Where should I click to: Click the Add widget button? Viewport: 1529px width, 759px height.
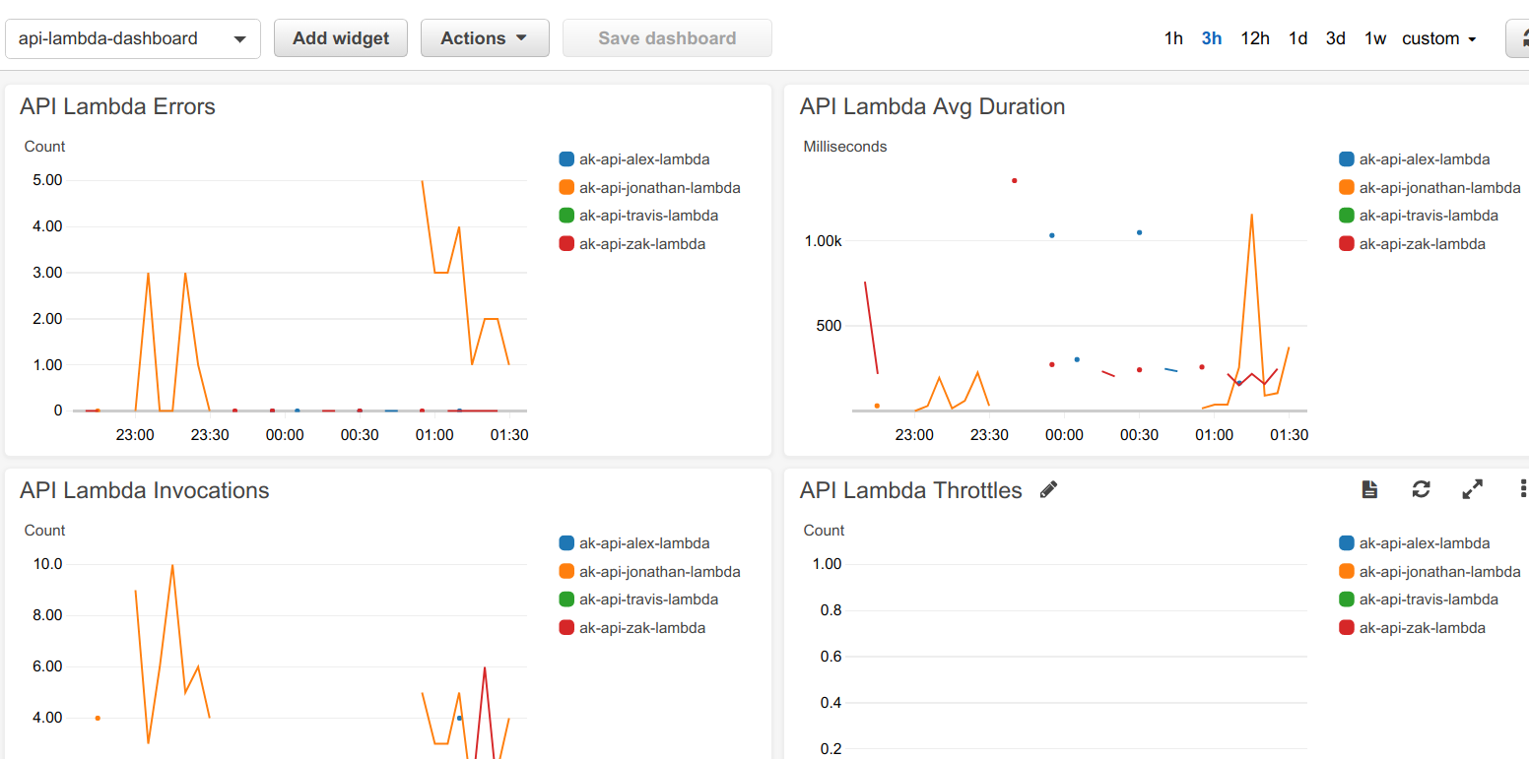[x=340, y=37]
